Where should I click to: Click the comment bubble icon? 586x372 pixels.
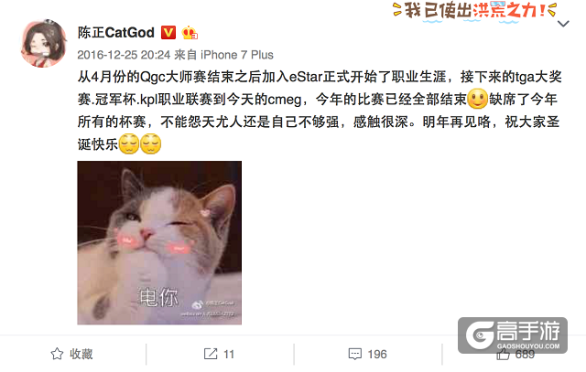coord(354,354)
